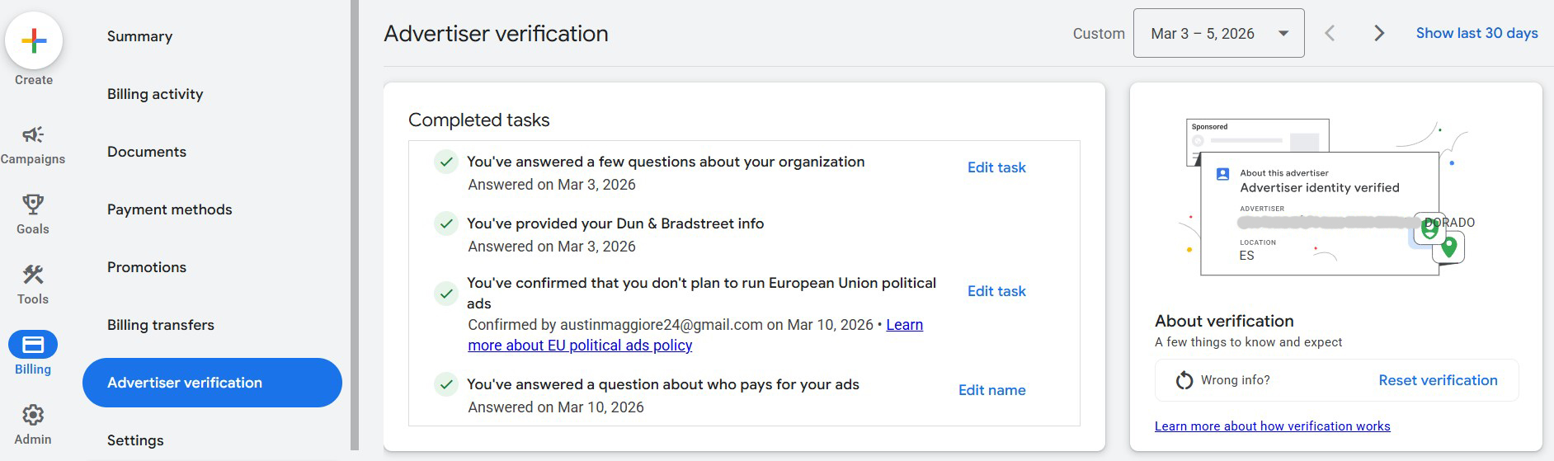This screenshot has height=461, width=1554.
Task: Go to the next date range arrow
Action: tap(1378, 33)
